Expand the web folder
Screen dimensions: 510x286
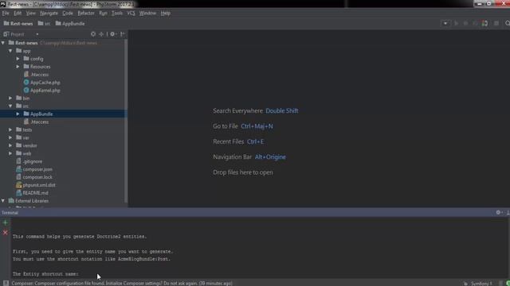pos(10,153)
